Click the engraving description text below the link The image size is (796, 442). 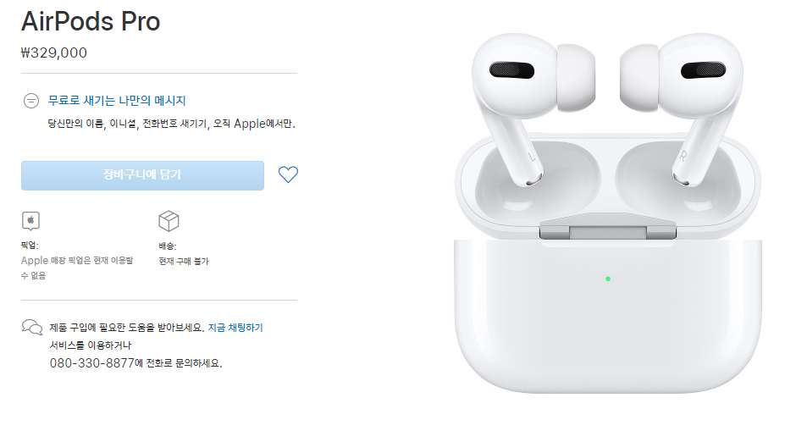pyautogui.click(x=171, y=124)
